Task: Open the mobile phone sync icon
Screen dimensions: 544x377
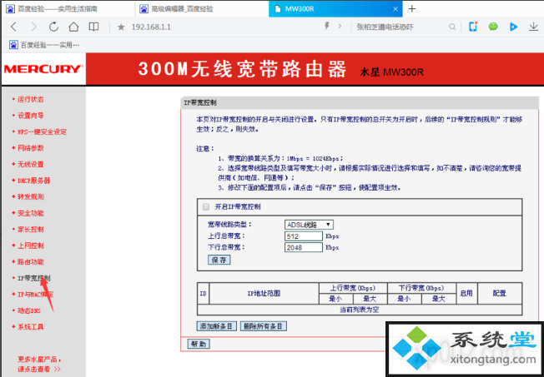Action: [473, 27]
